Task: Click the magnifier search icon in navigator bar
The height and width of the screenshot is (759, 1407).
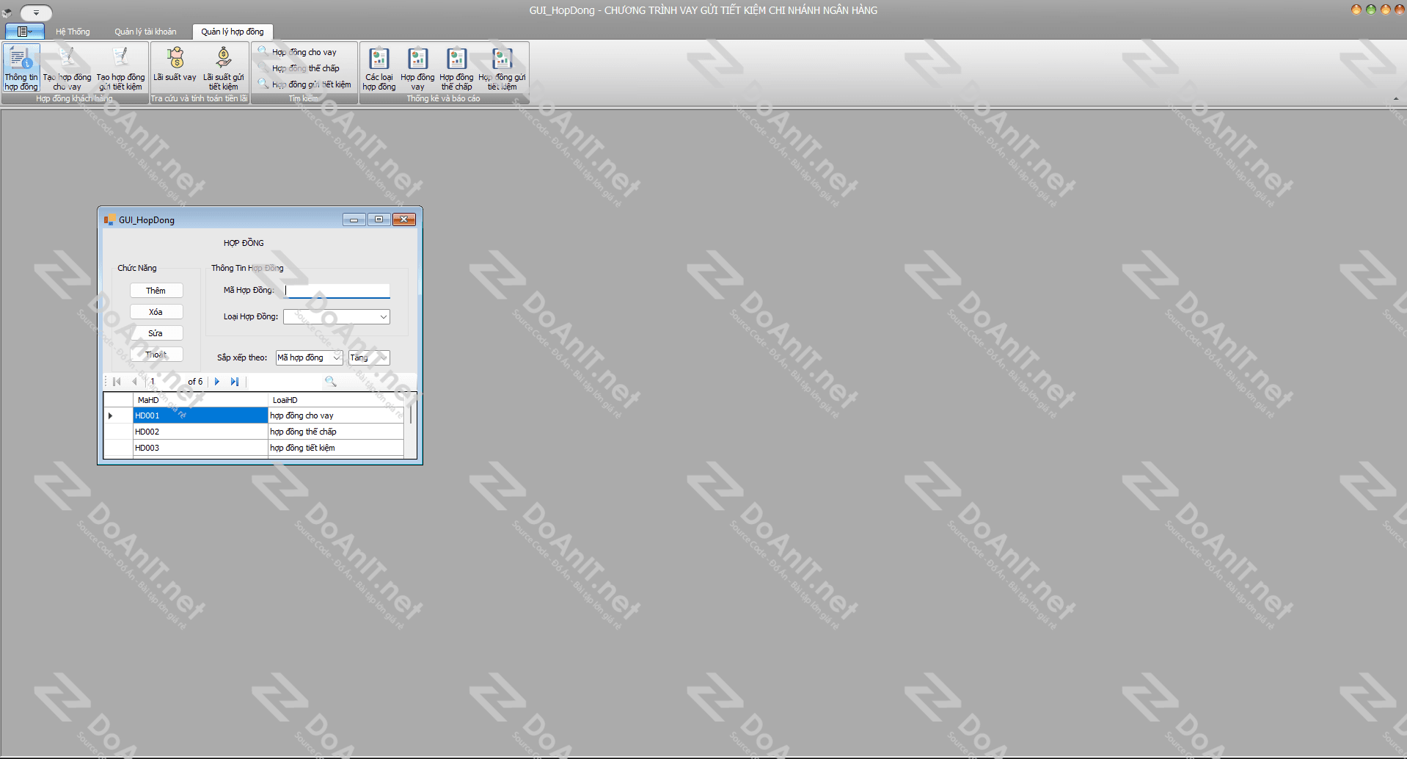Action: tap(330, 382)
